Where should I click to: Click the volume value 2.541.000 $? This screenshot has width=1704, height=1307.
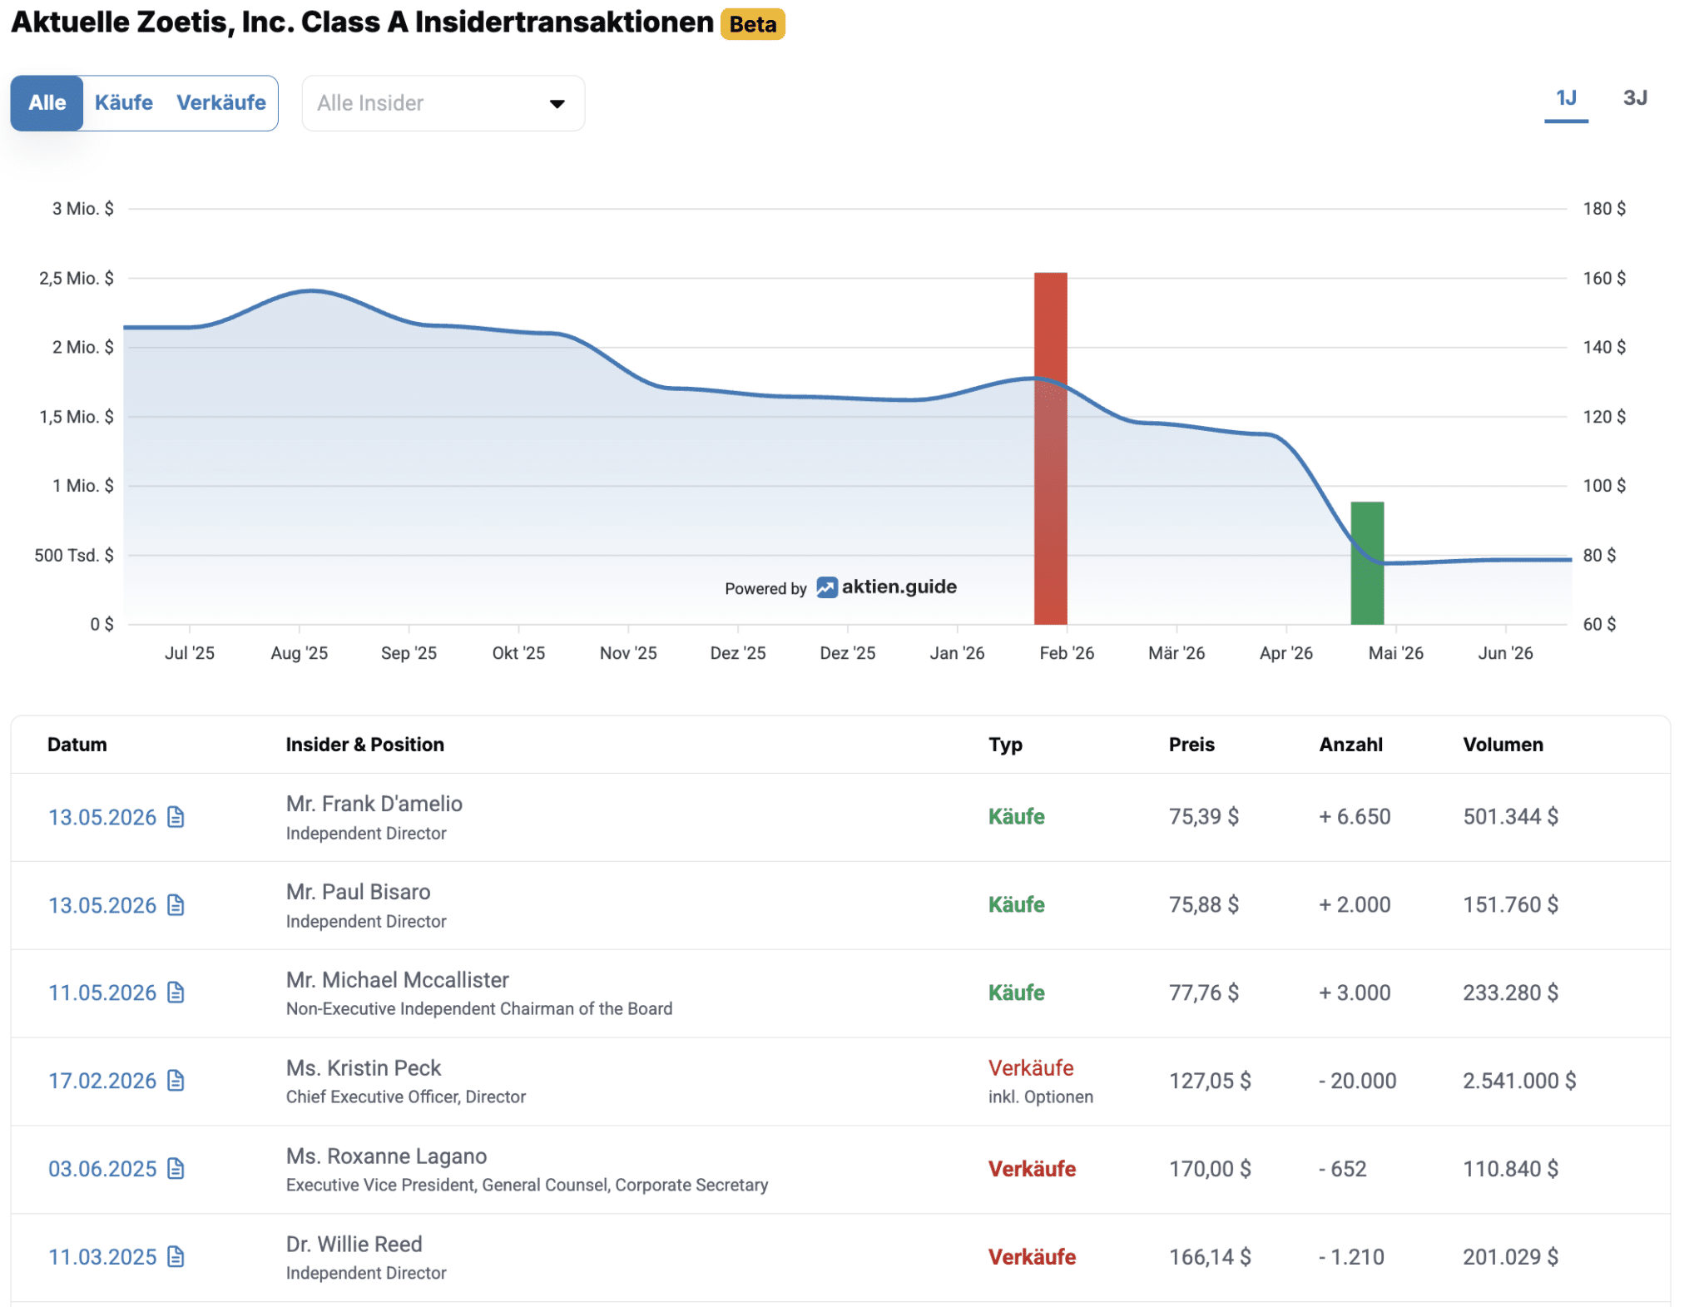[1519, 1081]
